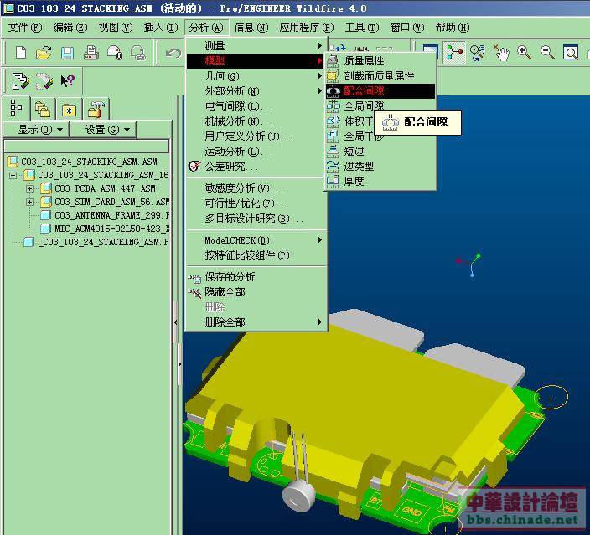Choose 公差研究 menu entry
The width and height of the screenshot is (590, 535).
[x=255, y=166]
